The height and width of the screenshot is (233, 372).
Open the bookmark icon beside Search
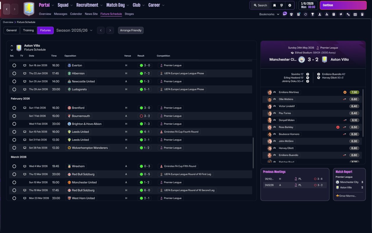click(275, 5)
